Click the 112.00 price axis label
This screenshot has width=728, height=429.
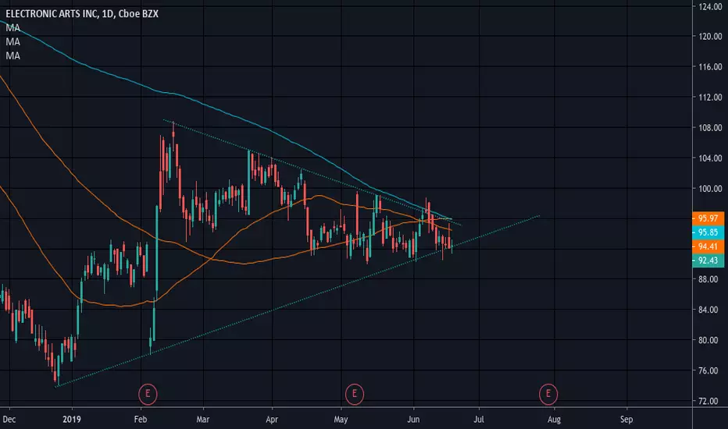[x=710, y=97]
